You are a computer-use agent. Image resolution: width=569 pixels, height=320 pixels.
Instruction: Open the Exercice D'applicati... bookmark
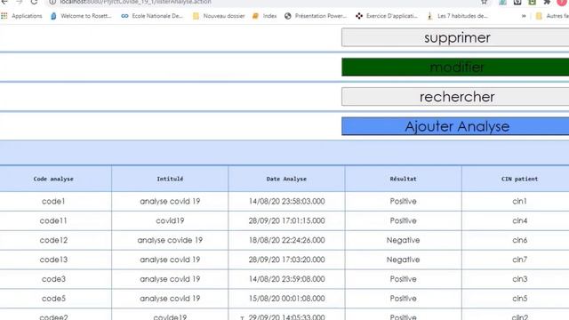(387, 16)
